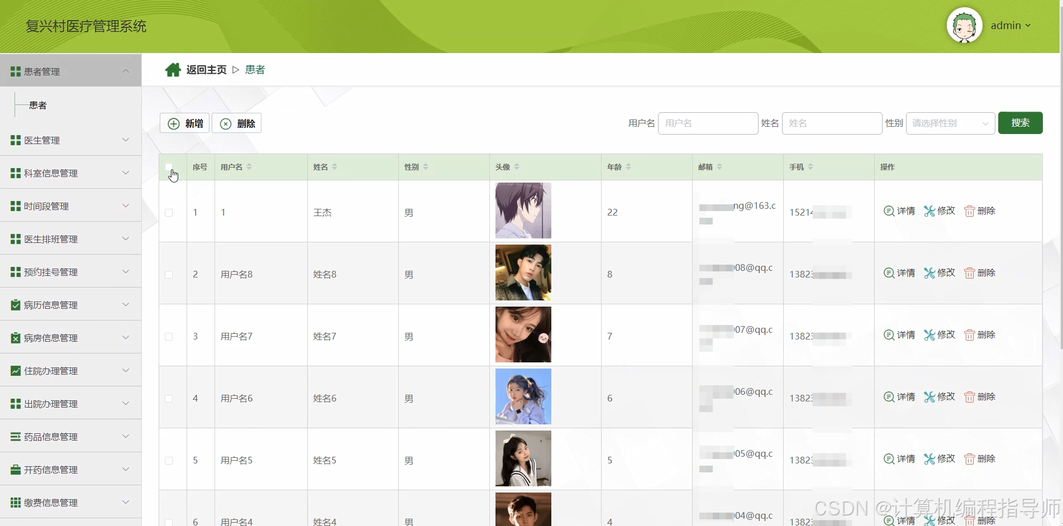Check the box for 用户名8 row
Viewport: 1063px width, 526px height.
pyautogui.click(x=169, y=275)
